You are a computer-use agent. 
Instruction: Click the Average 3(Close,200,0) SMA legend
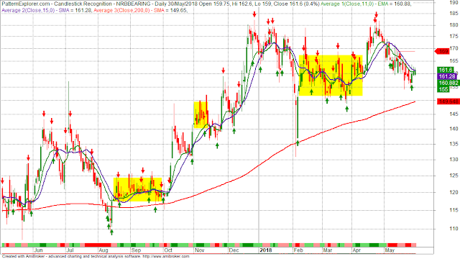point(141,10)
